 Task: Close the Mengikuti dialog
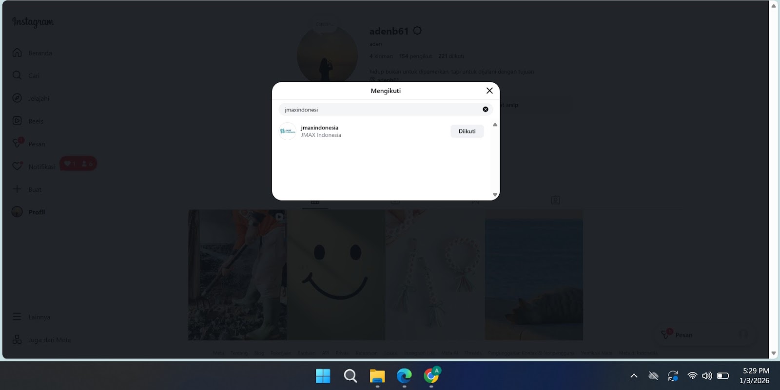click(489, 91)
